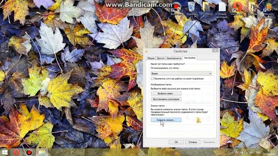Select the Movavi shortcut on desktop
This screenshot has width=278, height=156.
(x=268, y=10)
